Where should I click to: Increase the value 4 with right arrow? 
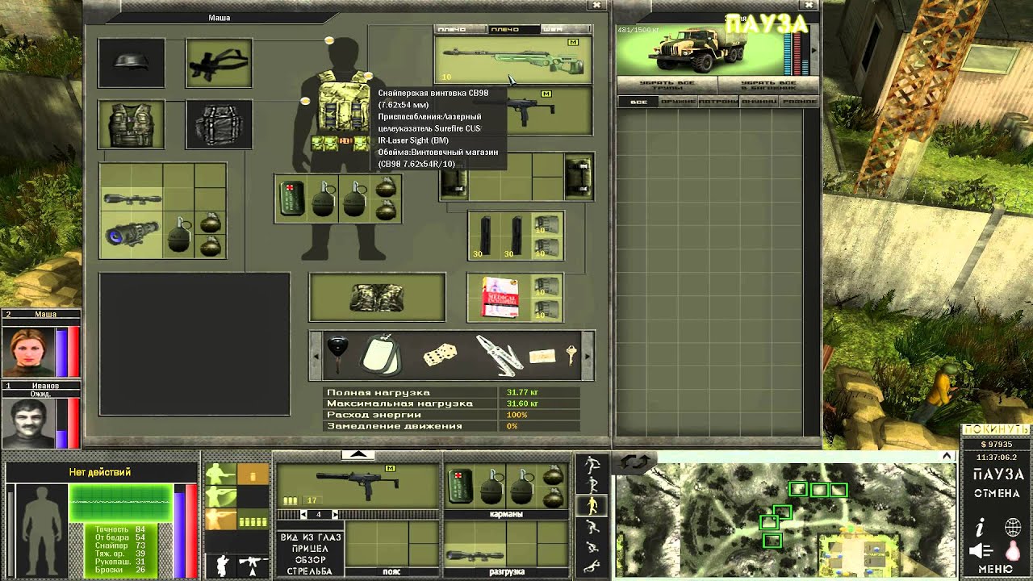[335, 514]
